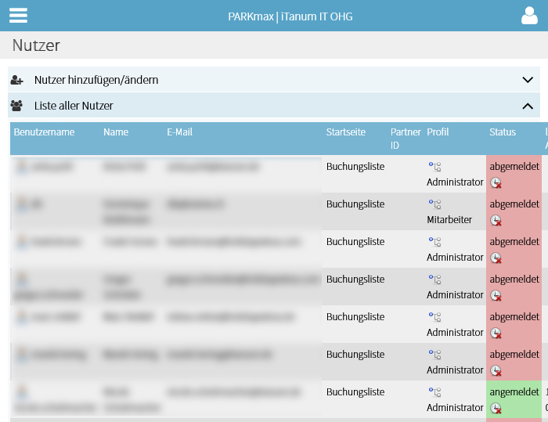Click the Liste aller Nutzer panel title
Screen dimensions: 548x422
(74, 106)
